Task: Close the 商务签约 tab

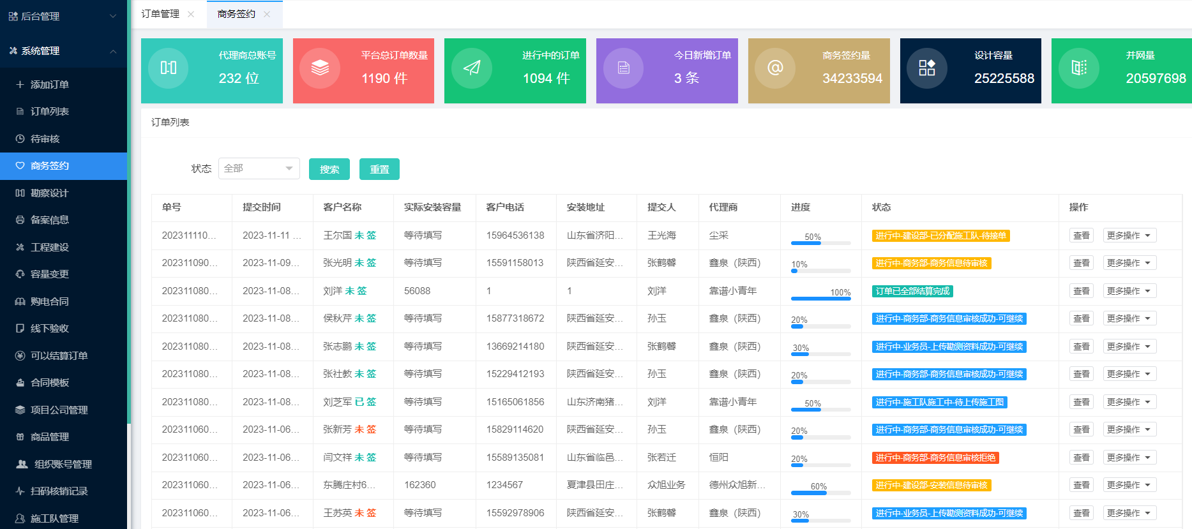Action: (267, 14)
